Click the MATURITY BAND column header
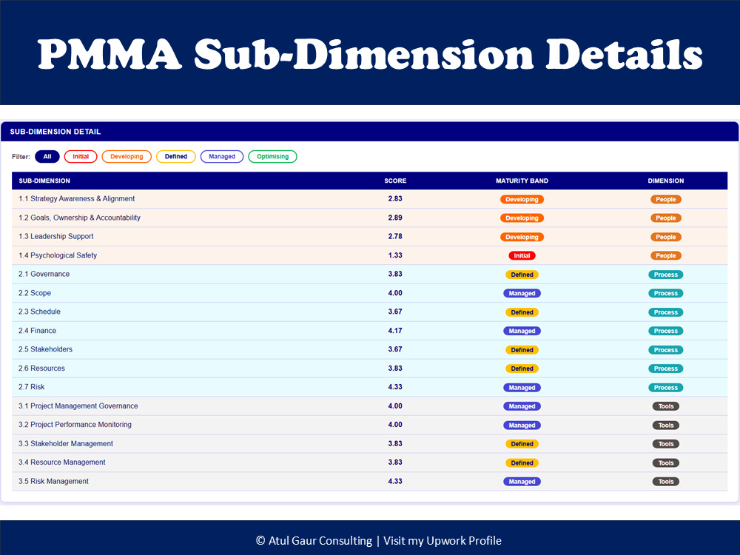The height and width of the screenshot is (555, 740). (x=522, y=181)
